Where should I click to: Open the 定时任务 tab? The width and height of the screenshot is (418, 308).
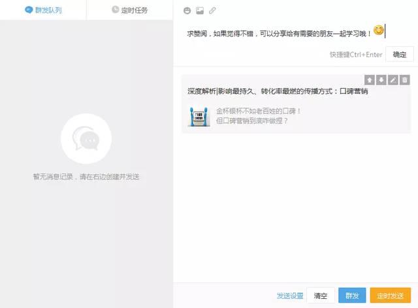tap(130, 10)
